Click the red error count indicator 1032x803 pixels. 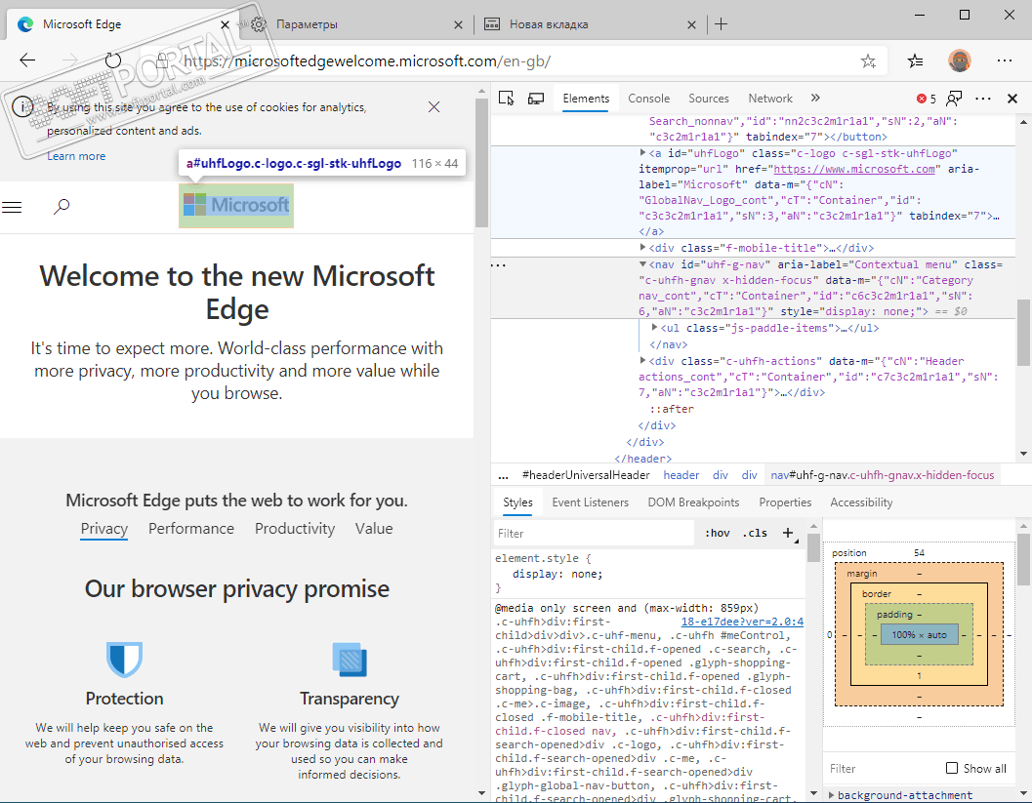point(926,98)
